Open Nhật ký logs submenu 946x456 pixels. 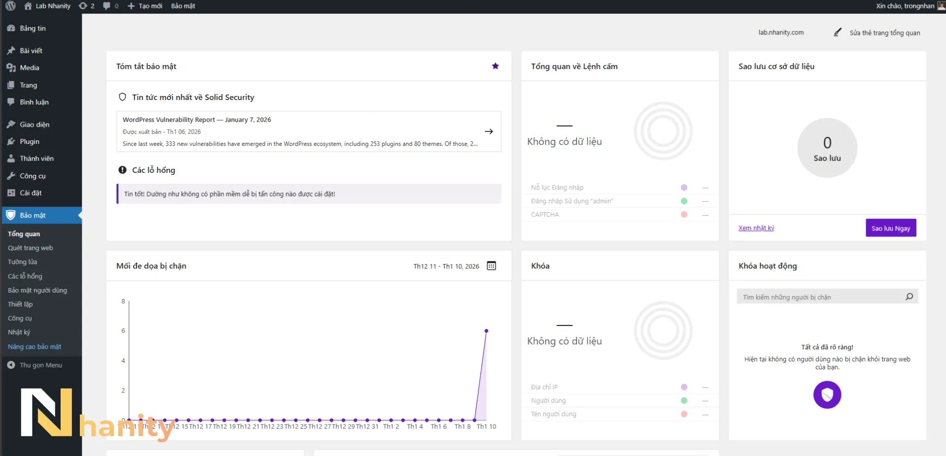click(x=19, y=332)
